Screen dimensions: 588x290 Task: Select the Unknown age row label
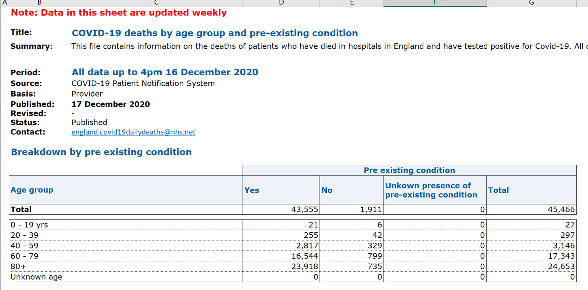(36, 277)
